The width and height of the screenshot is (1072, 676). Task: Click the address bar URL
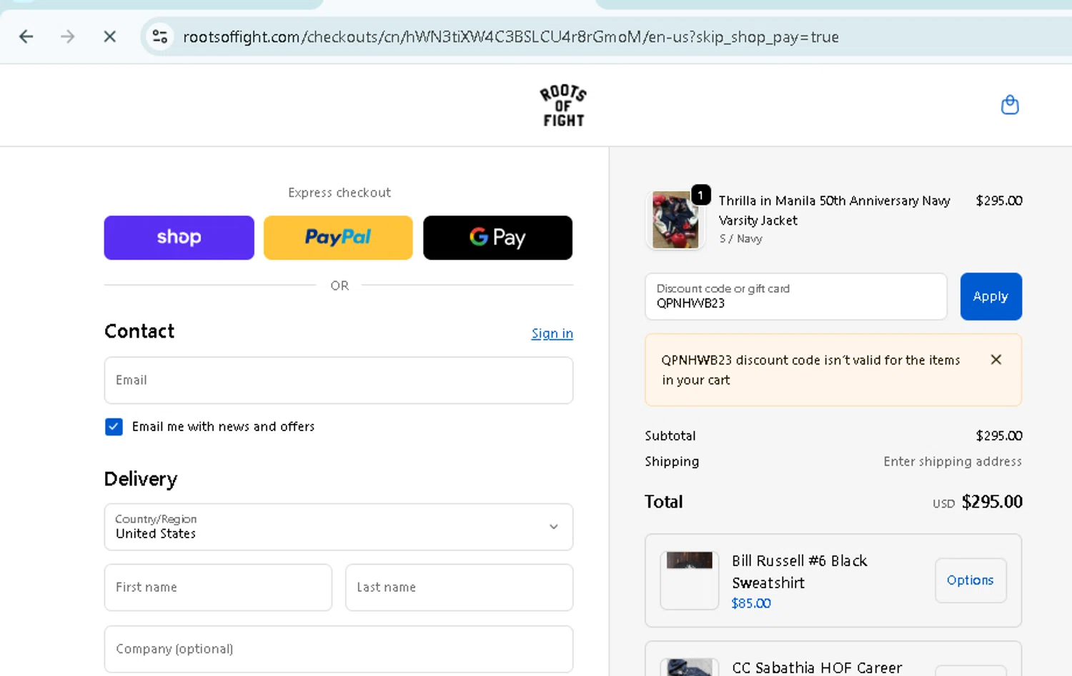(x=510, y=36)
